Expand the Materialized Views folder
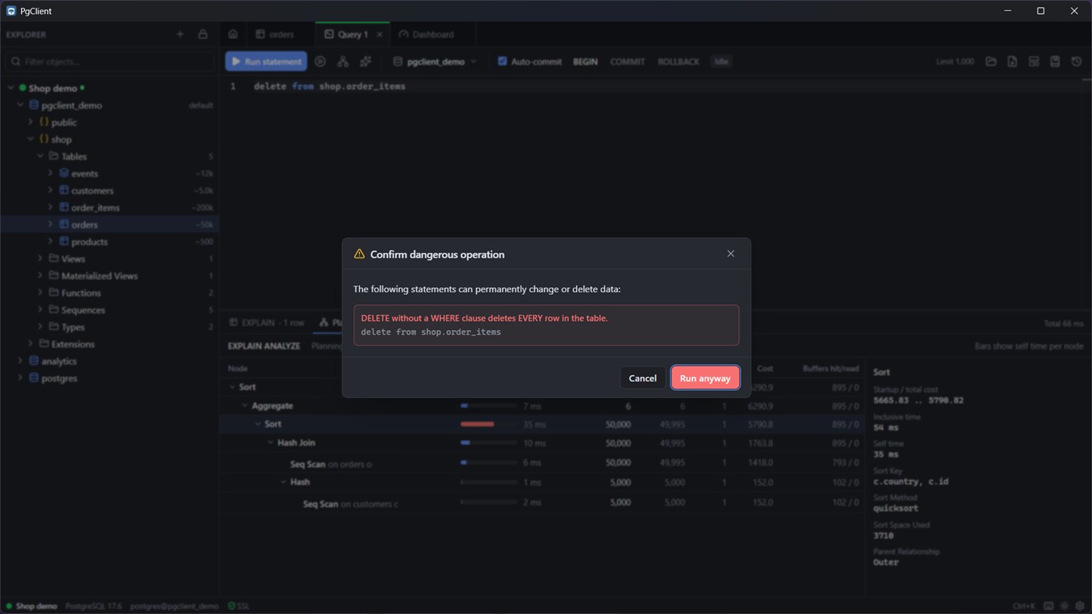Viewport: 1092px width, 614px height. [41, 275]
